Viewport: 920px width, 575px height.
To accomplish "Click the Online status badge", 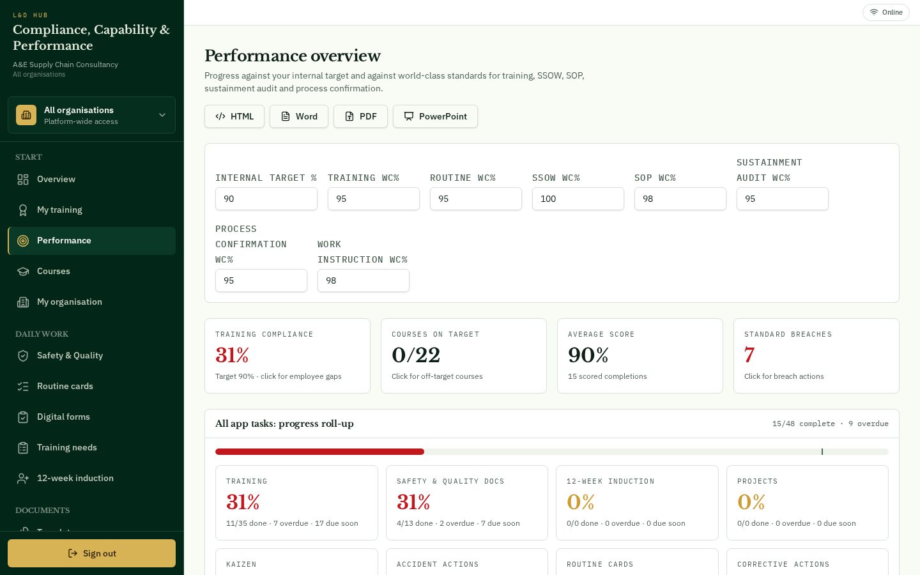I will pos(886,12).
